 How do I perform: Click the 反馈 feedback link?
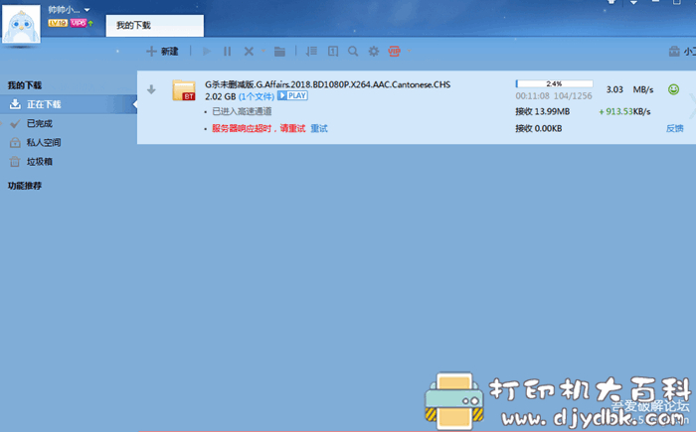click(675, 129)
